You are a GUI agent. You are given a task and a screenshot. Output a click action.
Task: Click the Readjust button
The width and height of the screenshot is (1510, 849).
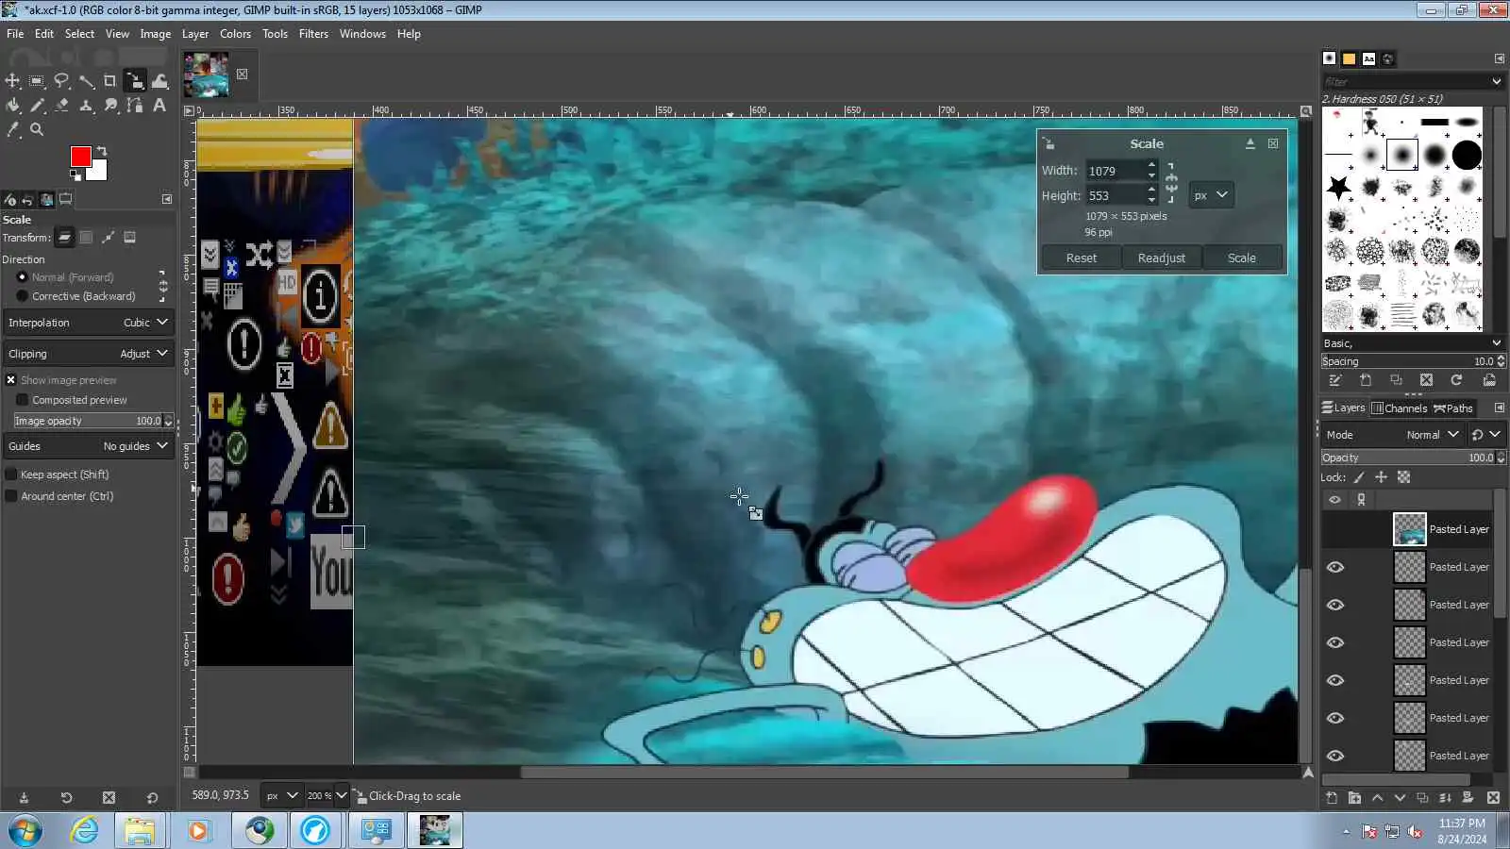(1162, 258)
